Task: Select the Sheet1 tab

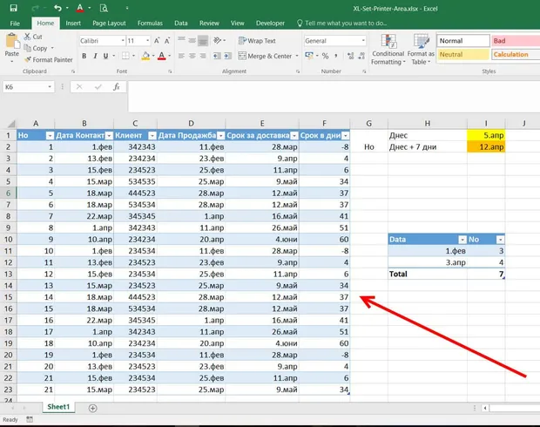Action: (58, 407)
